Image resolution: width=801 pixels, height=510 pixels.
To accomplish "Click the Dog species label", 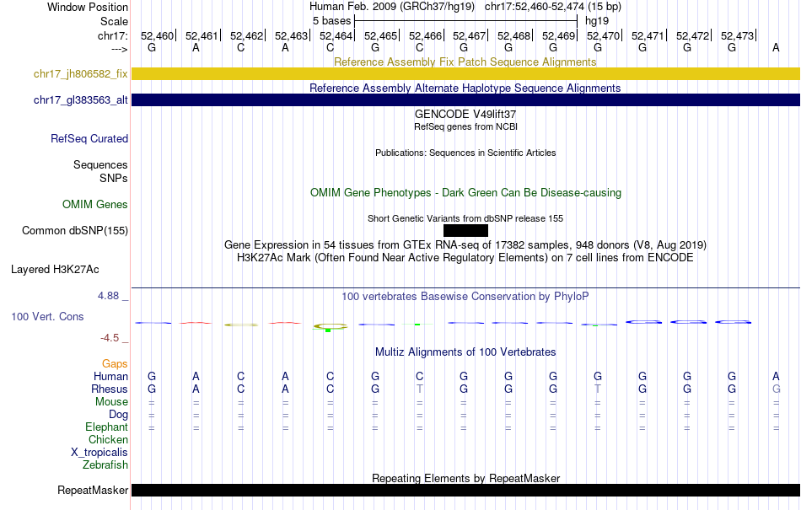I will 119,414.
